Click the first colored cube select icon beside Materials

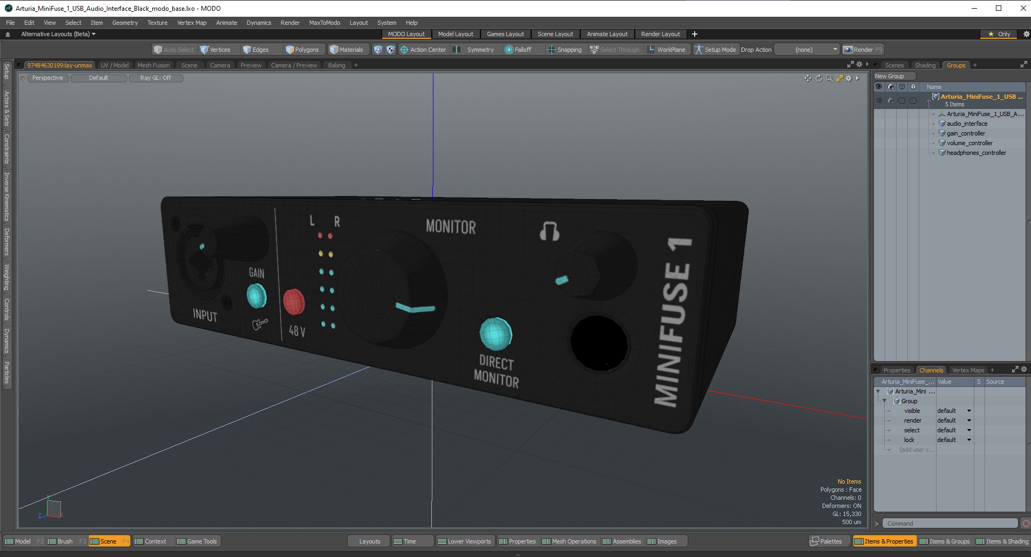pyautogui.click(x=378, y=50)
